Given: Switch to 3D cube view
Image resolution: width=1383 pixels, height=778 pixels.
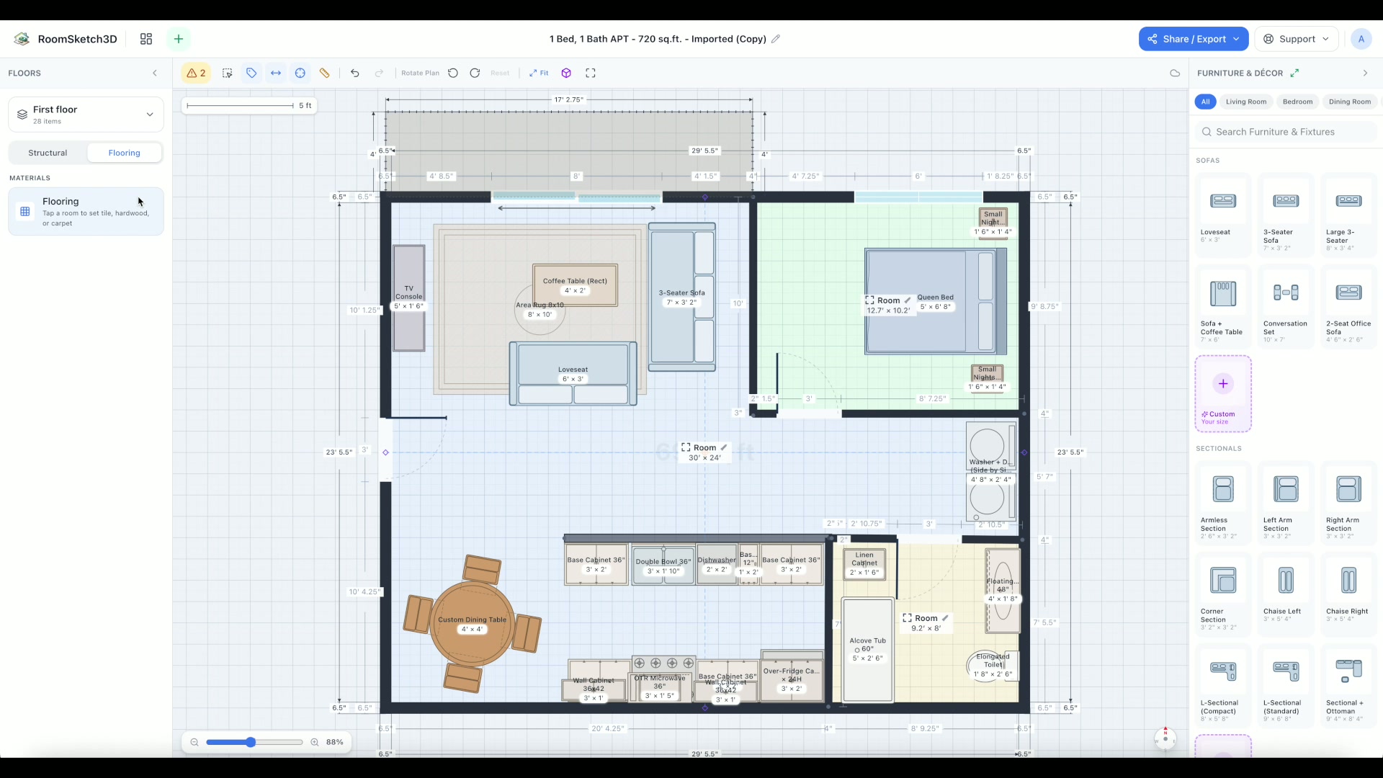Looking at the screenshot, I should click(x=566, y=73).
